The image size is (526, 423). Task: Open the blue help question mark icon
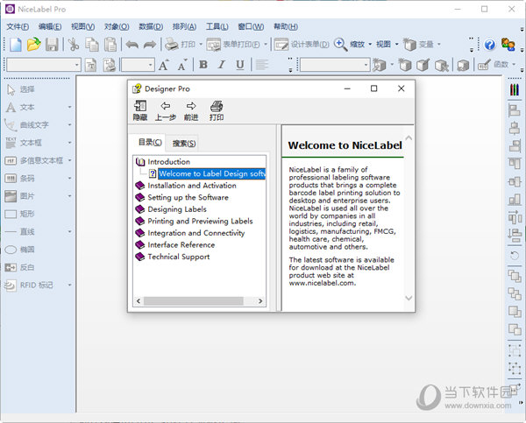pos(490,45)
